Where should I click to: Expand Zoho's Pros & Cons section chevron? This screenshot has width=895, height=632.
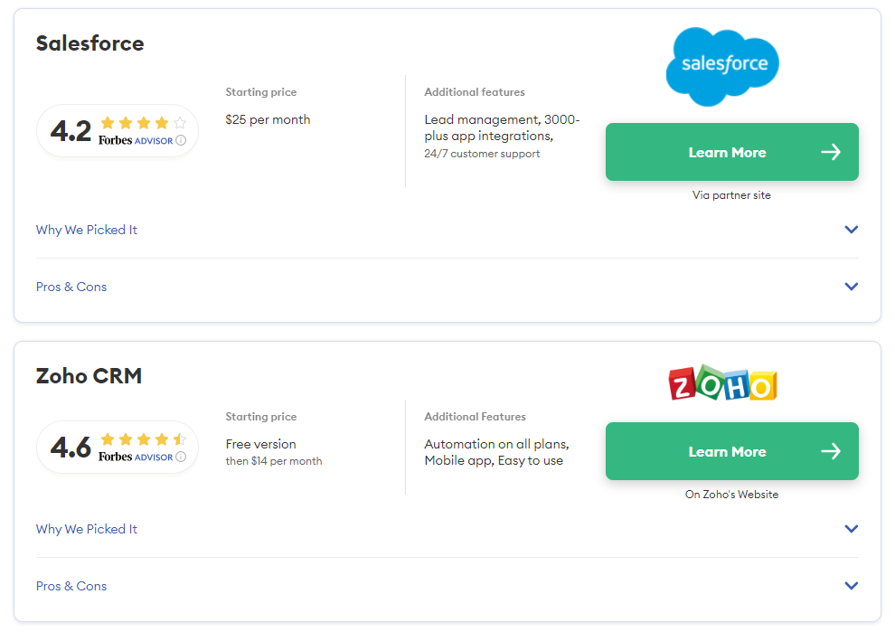(851, 585)
